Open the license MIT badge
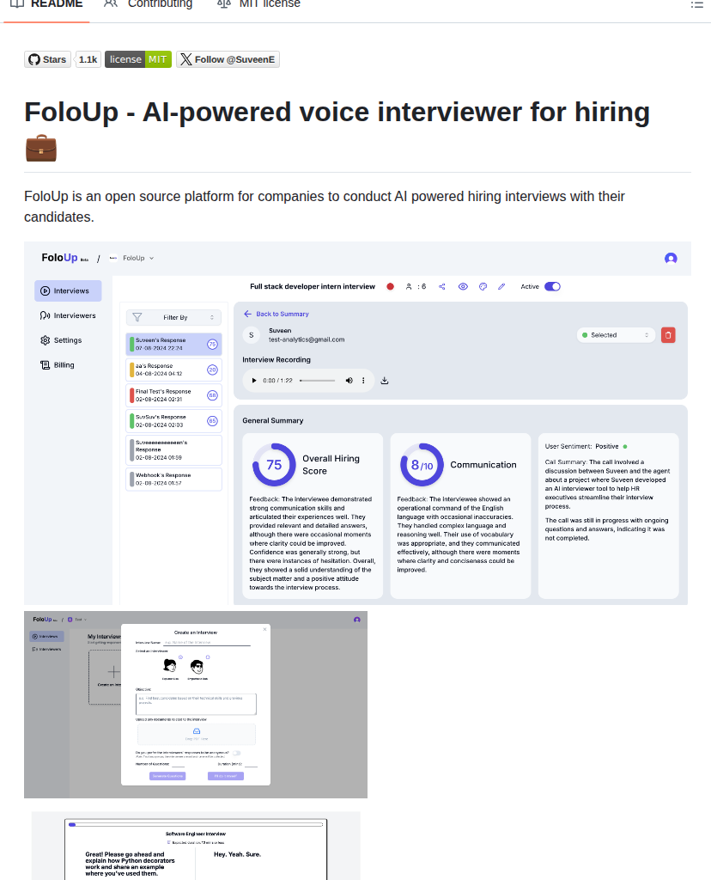711x880 pixels. point(138,59)
